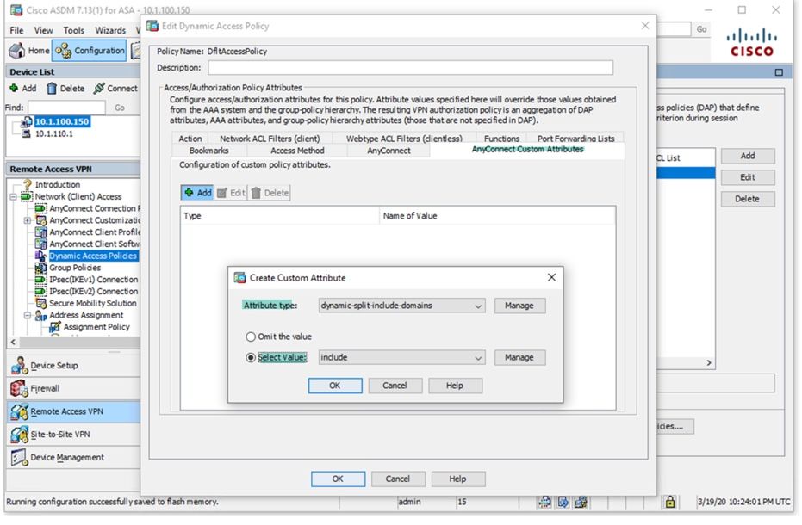Select AnyConnect Connection Profiles tree icon
Screen dimensions: 802x525
click(x=40, y=208)
